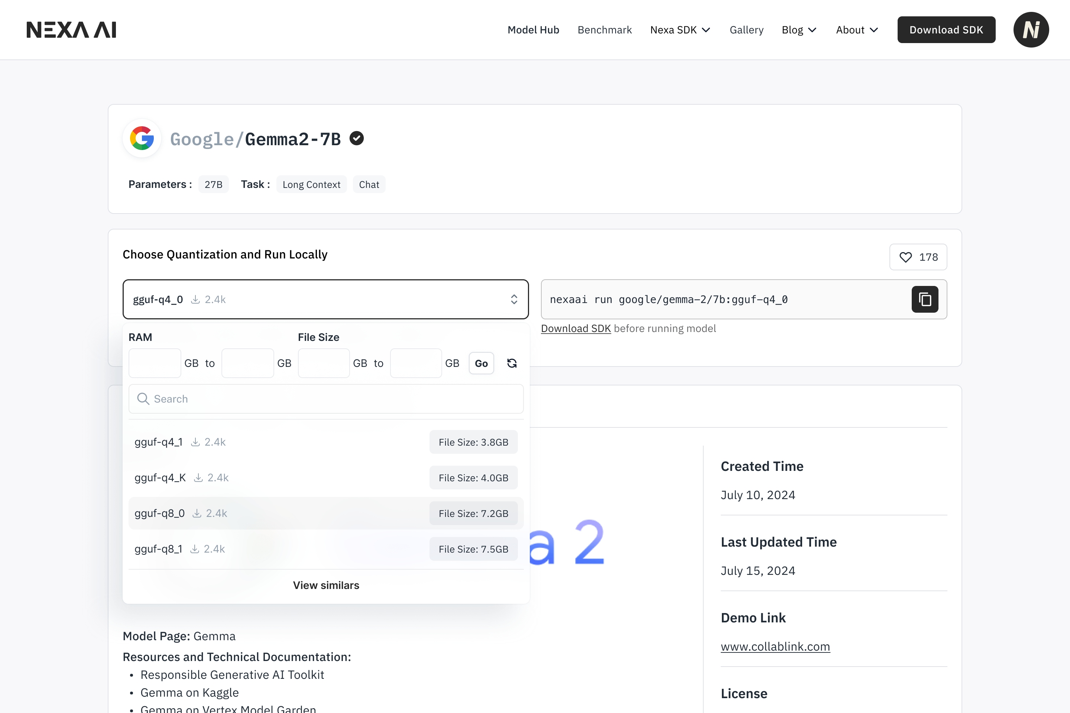Open the www.collablink.com demo link
This screenshot has height=713, width=1070.
(x=775, y=647)
